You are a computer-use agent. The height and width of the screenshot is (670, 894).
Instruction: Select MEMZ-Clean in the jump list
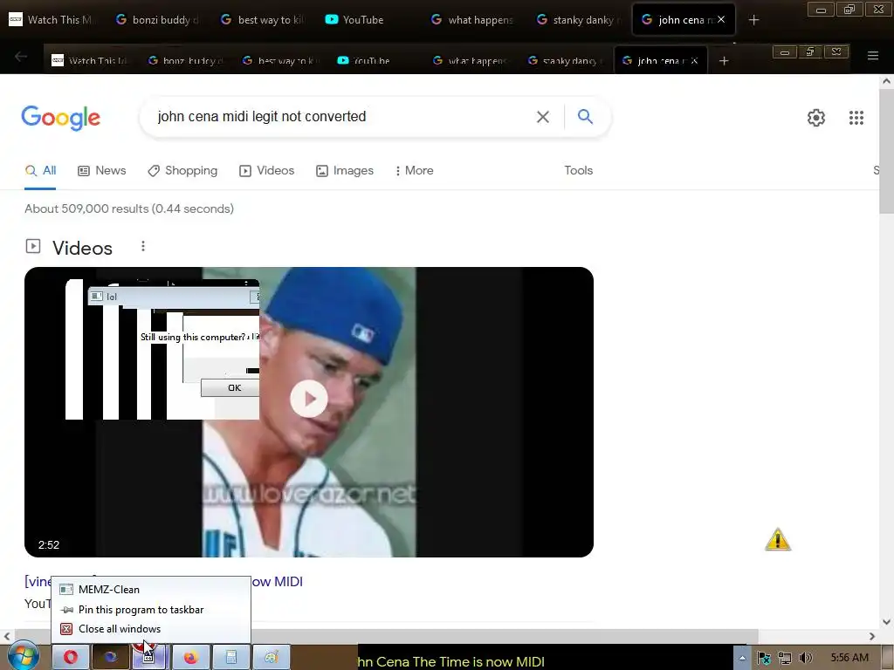coord(150,590)
